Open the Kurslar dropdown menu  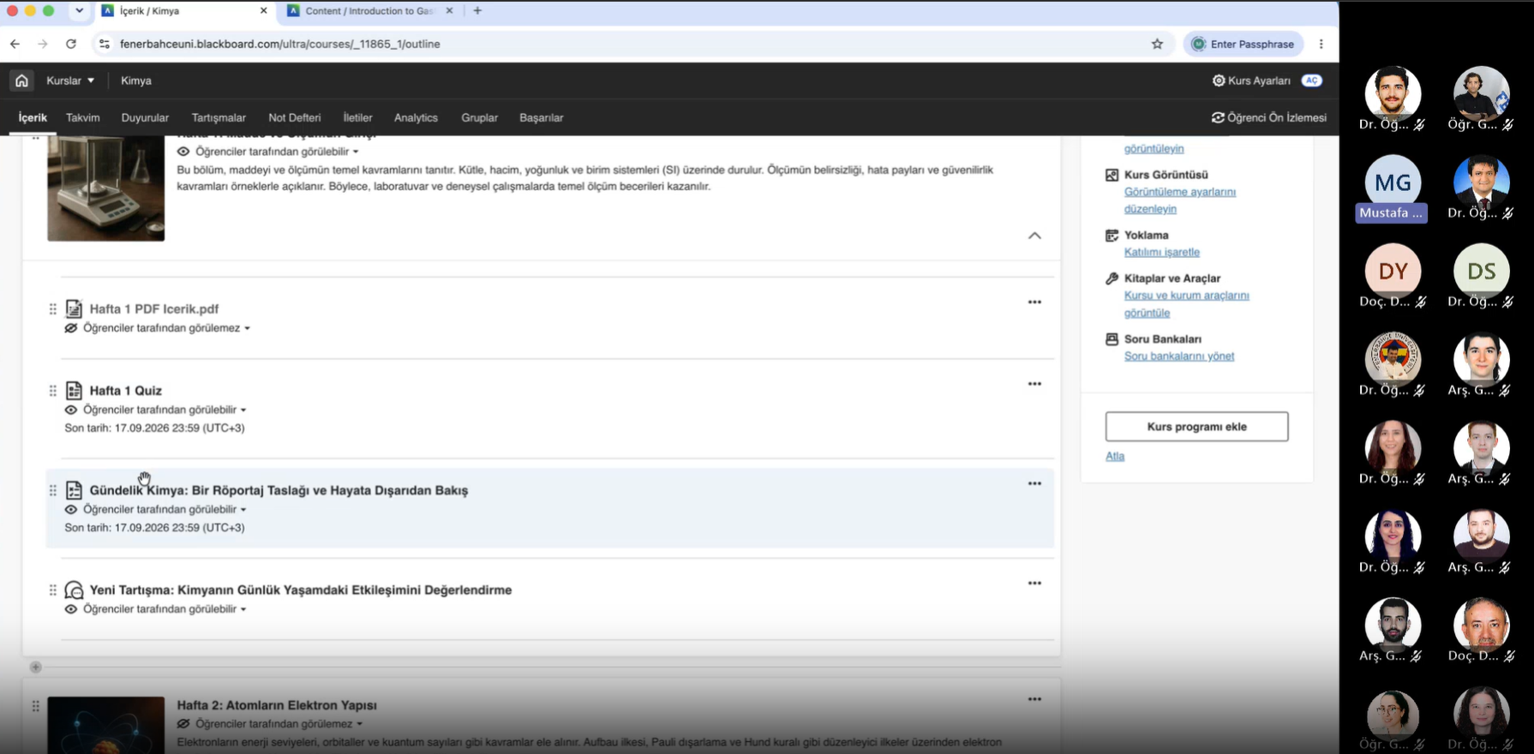[x=70, y=81]
